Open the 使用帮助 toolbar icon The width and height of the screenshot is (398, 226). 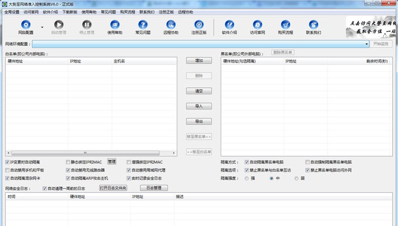(x=115, y=25)
